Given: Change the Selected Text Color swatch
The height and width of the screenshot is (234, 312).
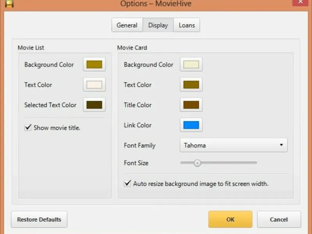Looking at the screenshot, I should pyautogui.click(x=94, y=105).
